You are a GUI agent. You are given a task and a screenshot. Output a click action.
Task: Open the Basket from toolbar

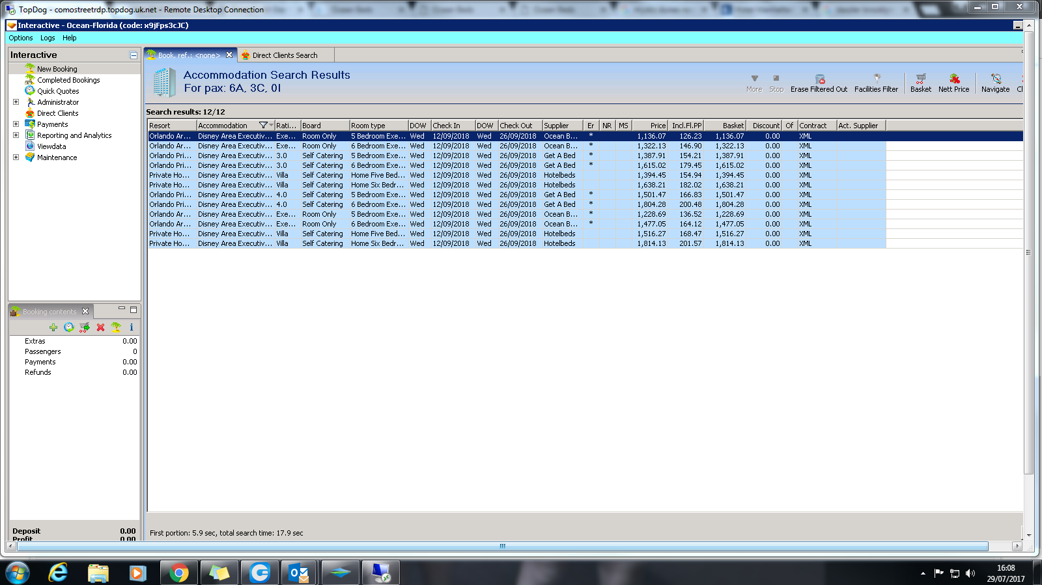click(x=921, y=83)
